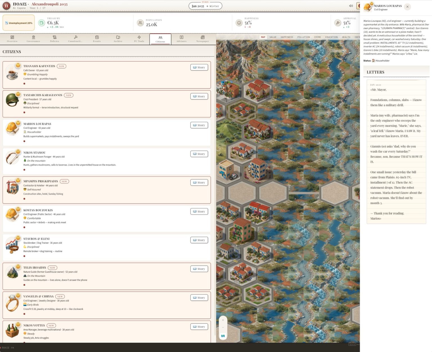The image size is (432, 352).
Task: Open Story for Taxiarchis Karagiannis
Action: coord(199,96)
